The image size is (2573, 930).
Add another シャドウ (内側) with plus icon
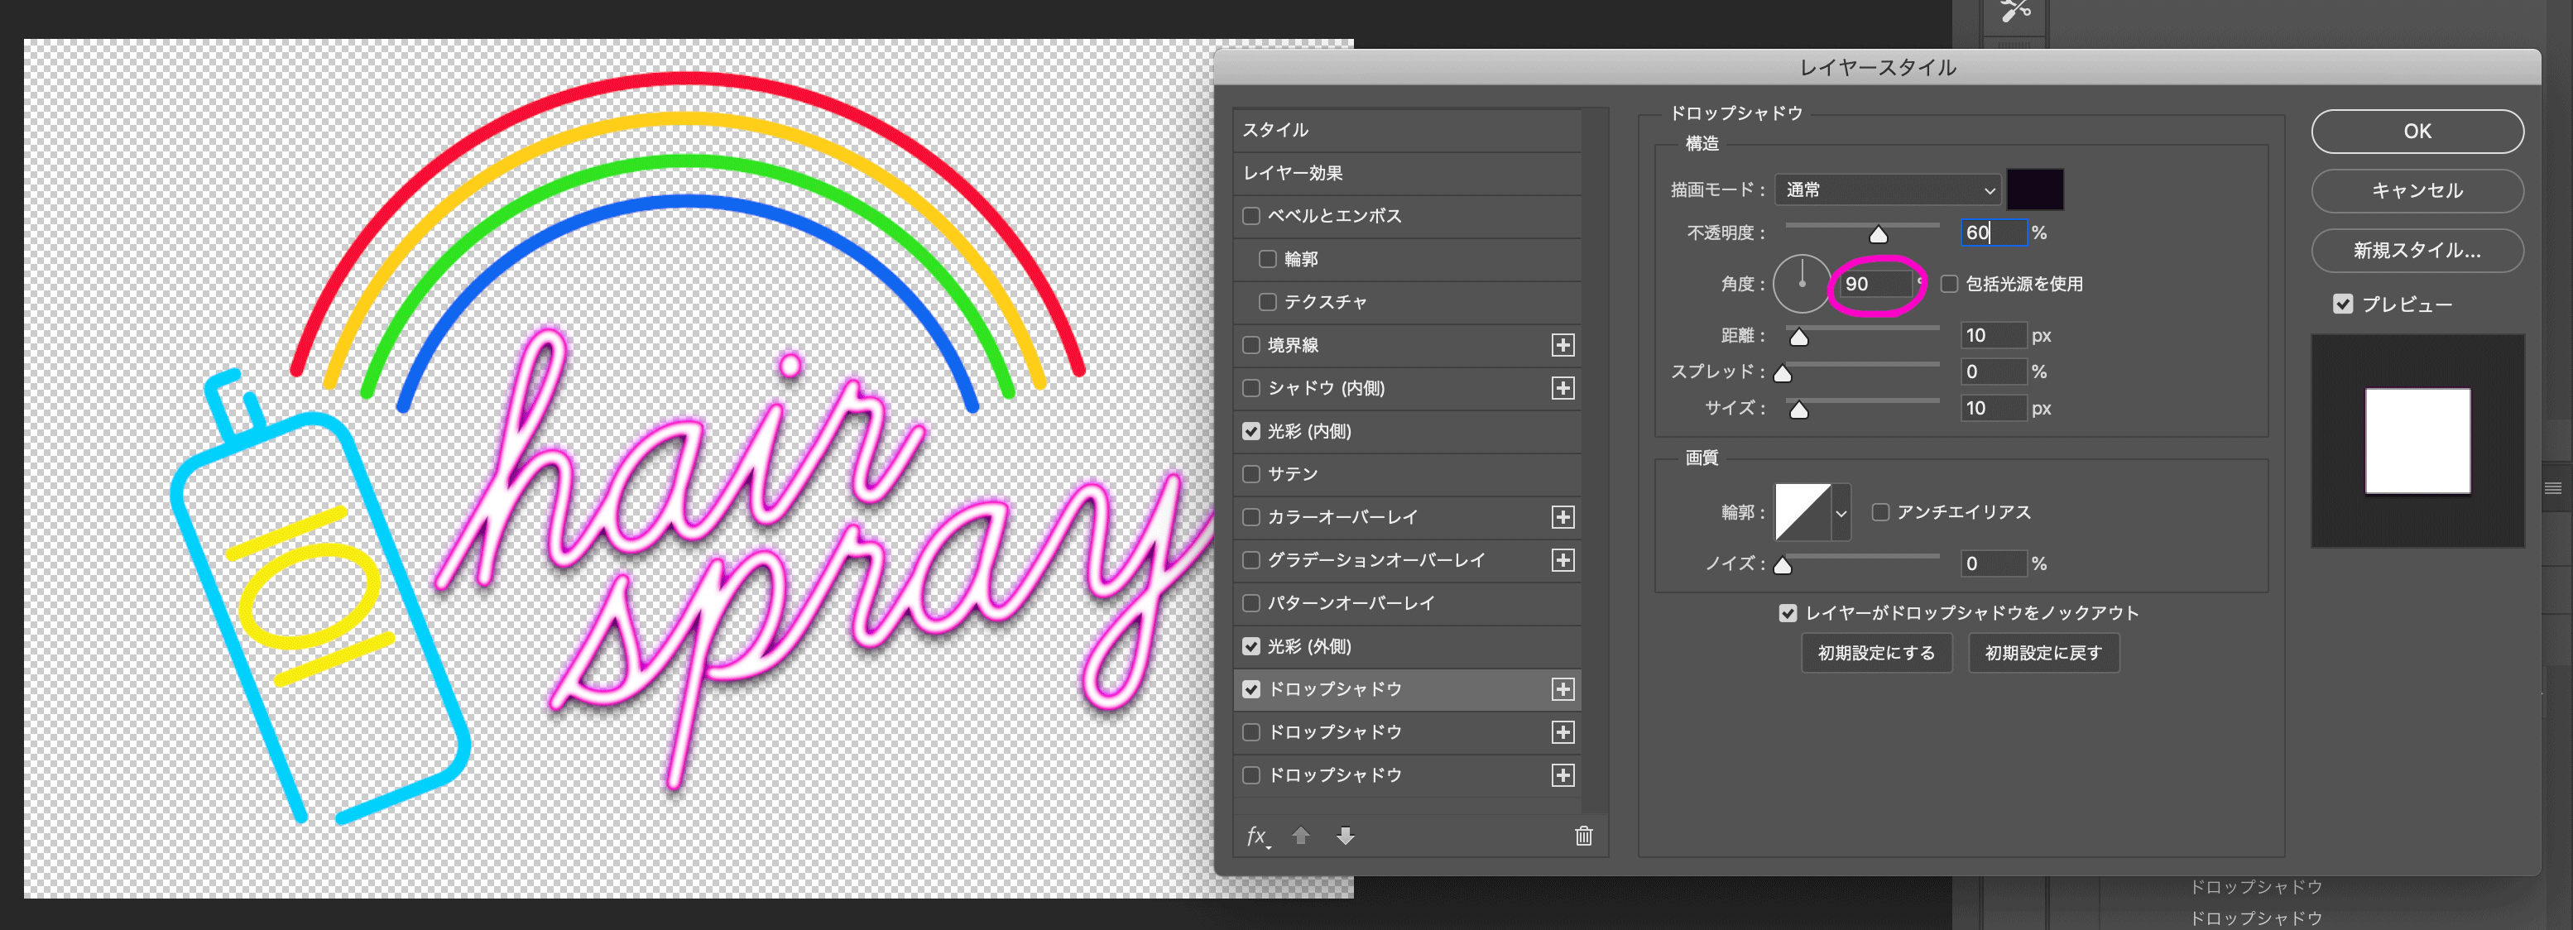coord(1563,389)
